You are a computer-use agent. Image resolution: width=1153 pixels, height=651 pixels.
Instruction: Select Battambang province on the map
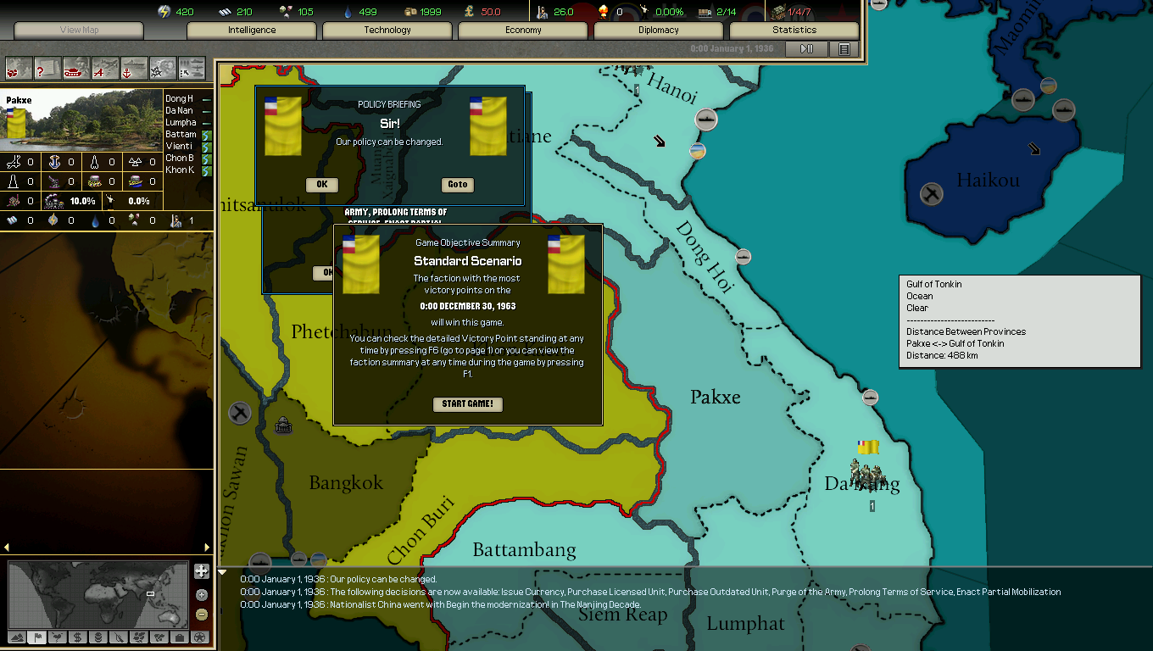click(x=524, y=549)
